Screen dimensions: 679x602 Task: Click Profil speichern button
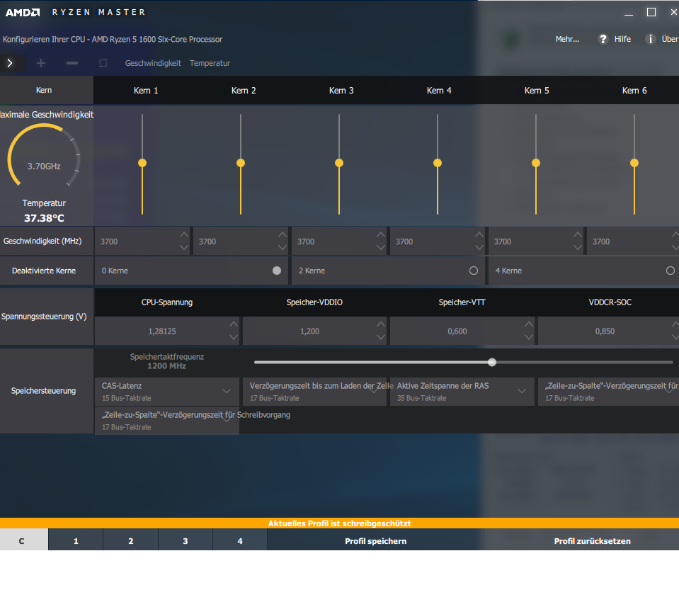point(375,541)
